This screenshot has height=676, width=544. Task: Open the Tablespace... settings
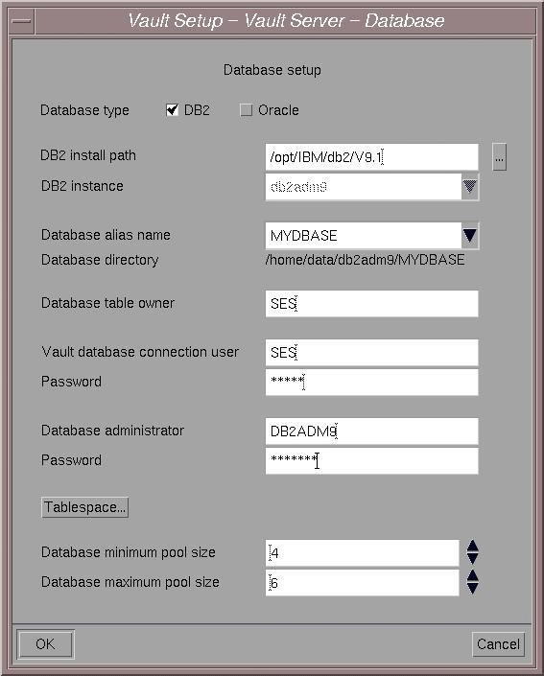(x=85, y=507)
